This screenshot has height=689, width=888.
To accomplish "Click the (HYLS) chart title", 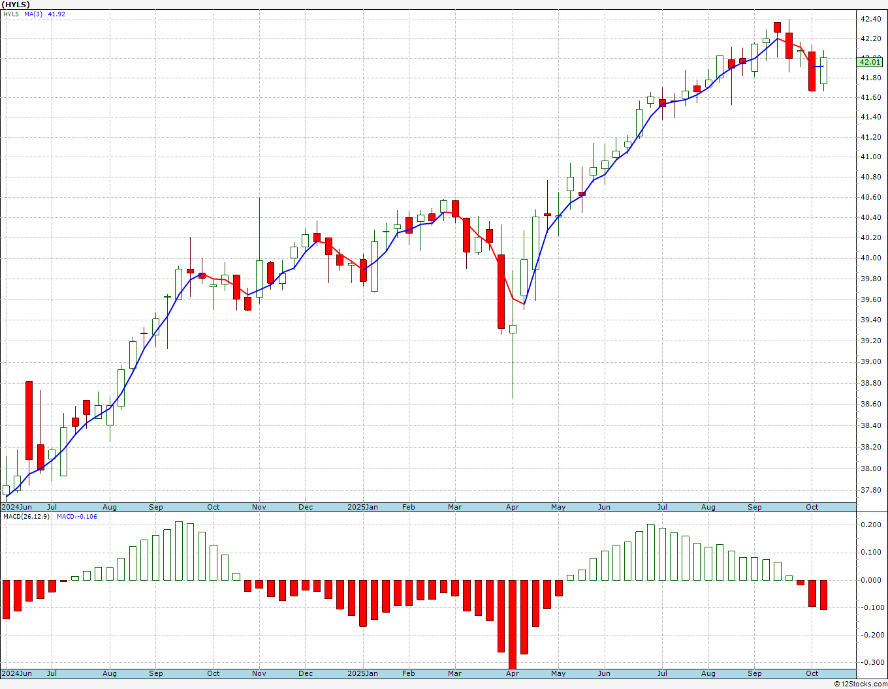I will [16, 5].
